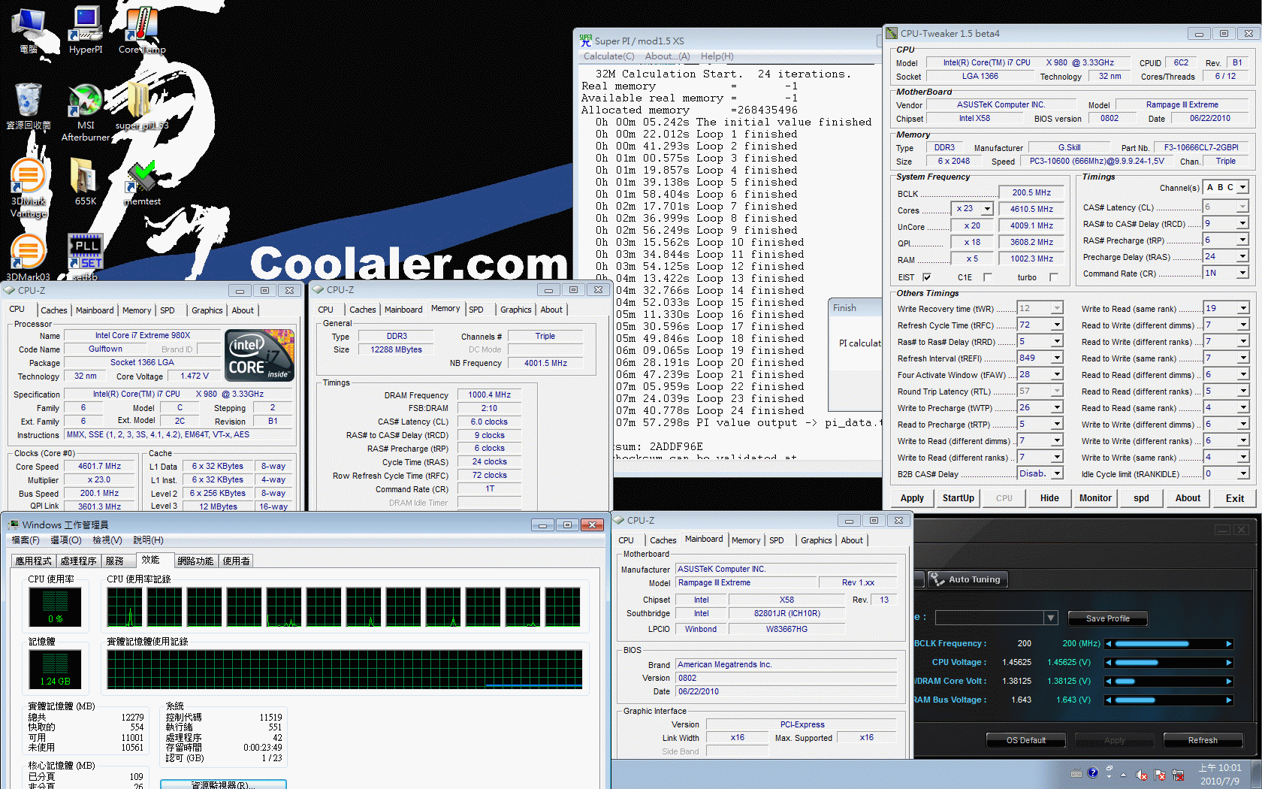The image size is (1262, 789).
Task: Click the Monitor button in CPU-Tweaker
Action: (x=1095, y=498)
